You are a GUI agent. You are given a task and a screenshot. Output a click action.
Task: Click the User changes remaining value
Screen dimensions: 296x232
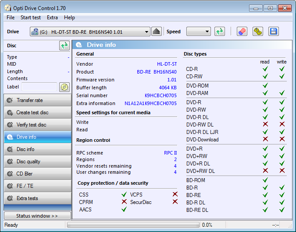point(175,172)
